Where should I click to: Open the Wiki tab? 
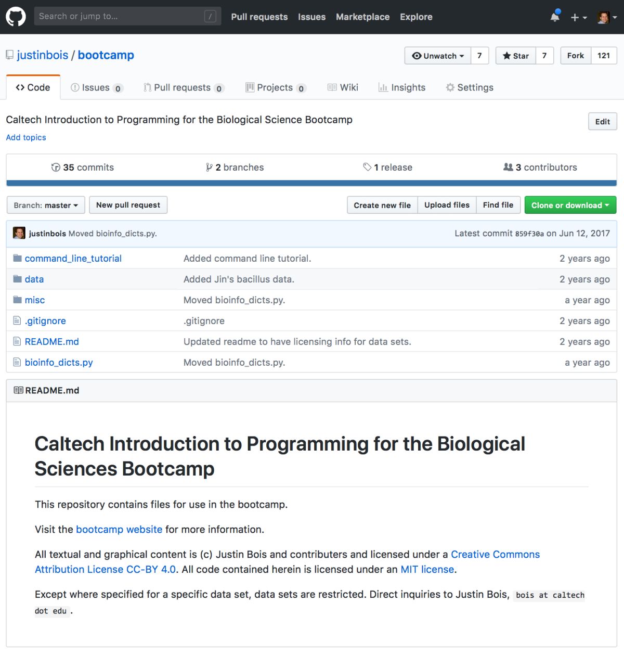point(343,87)
